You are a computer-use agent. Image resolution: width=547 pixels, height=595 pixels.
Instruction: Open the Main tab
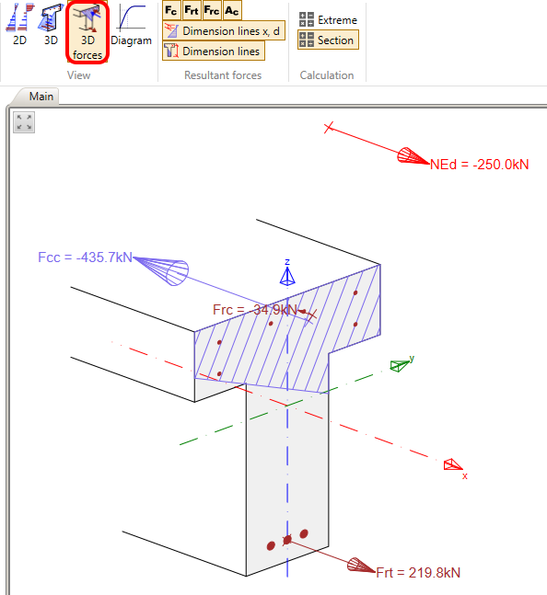point(41,97)
